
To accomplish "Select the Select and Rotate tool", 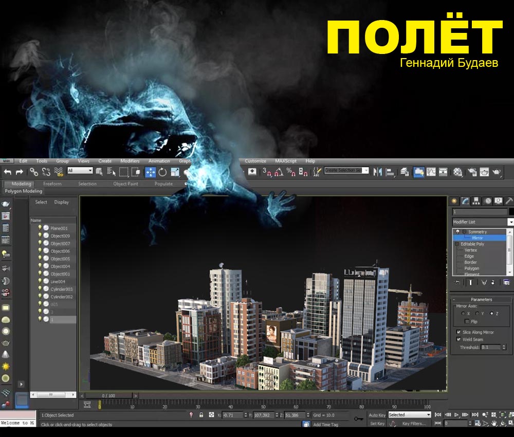I will tap(162, 172).
